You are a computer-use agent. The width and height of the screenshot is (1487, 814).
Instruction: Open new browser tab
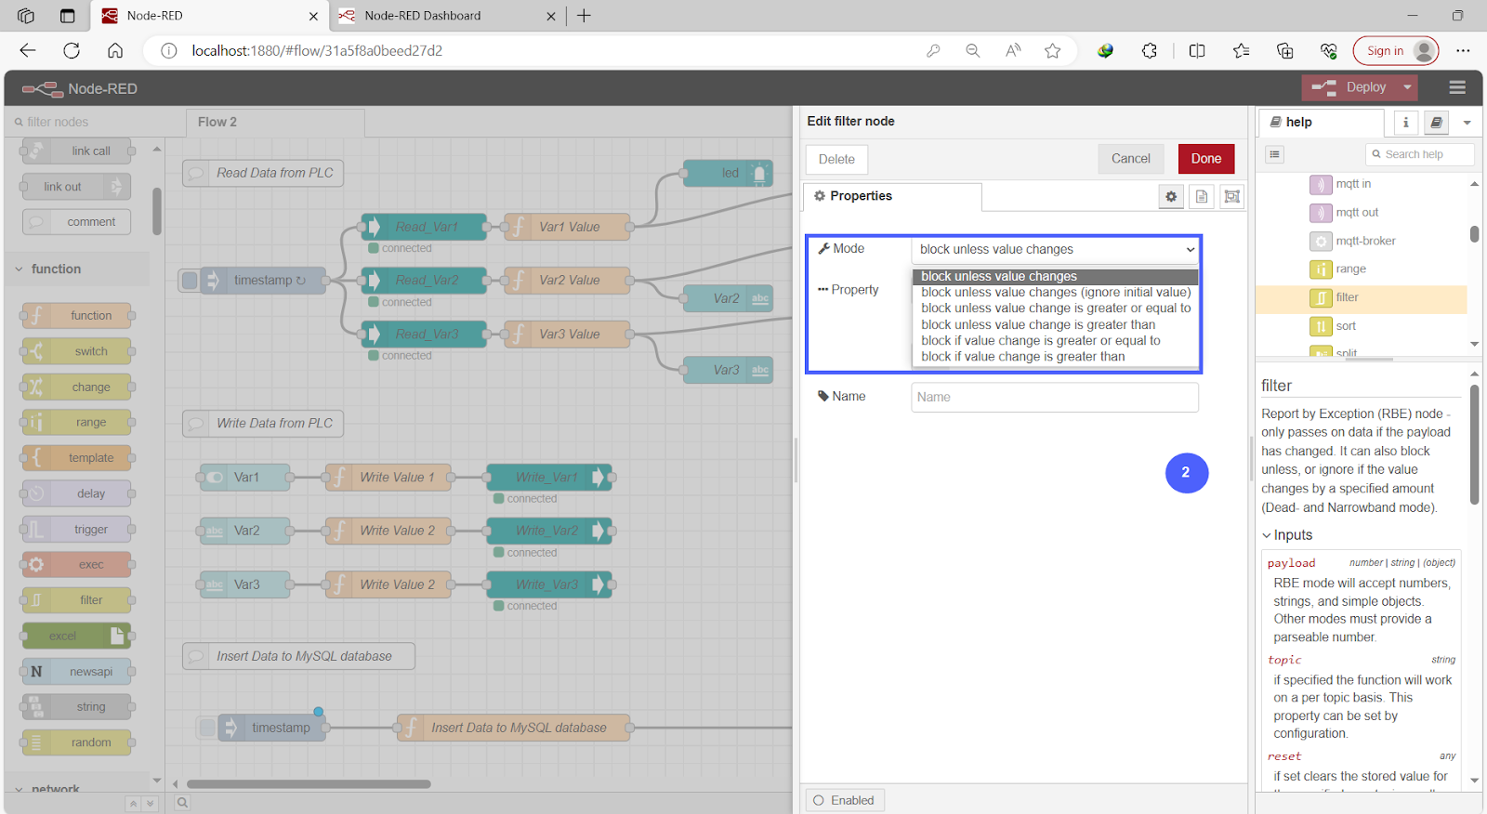tap(584, 16)
